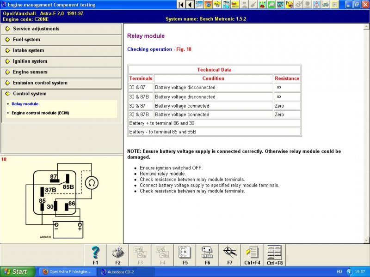Open Engine control module (ECM) entry
Screen dimensions: 370x277
tap(40, 113)
